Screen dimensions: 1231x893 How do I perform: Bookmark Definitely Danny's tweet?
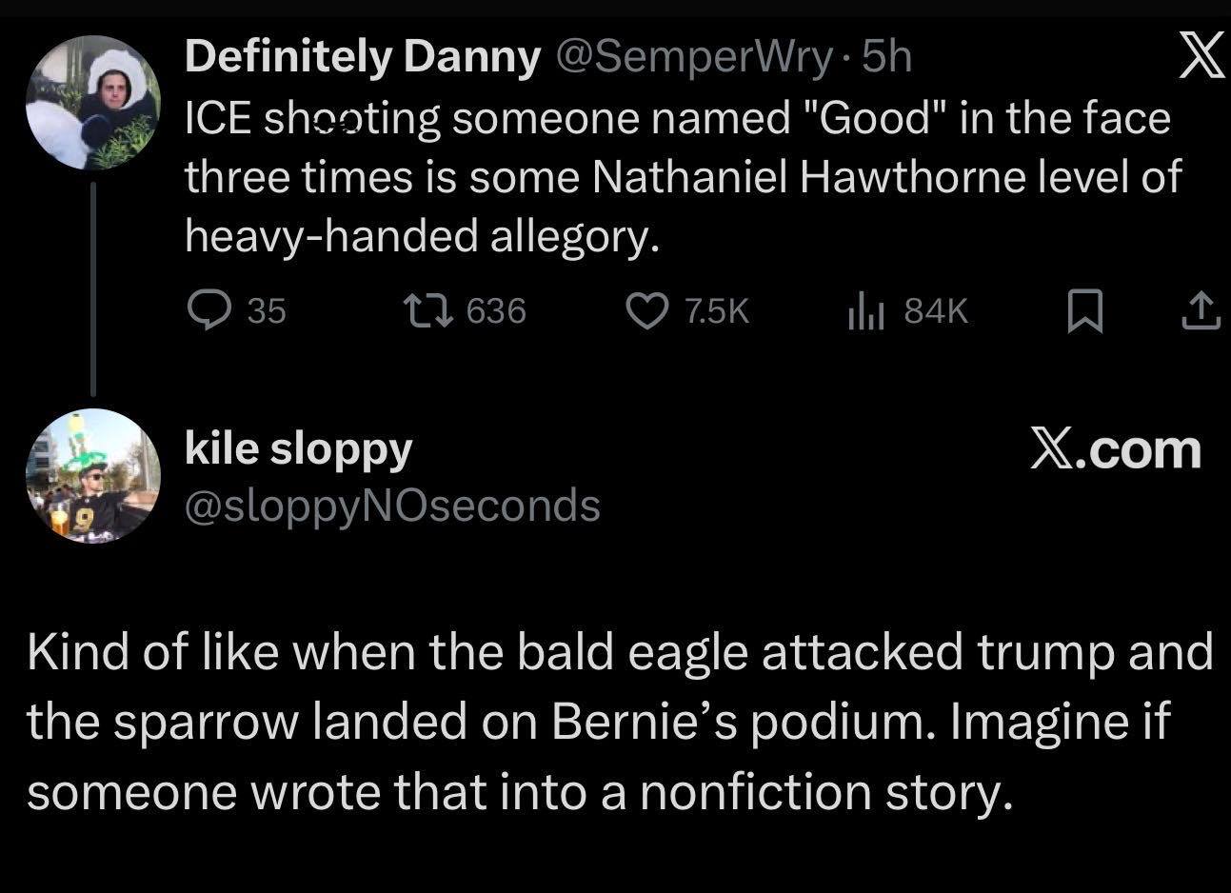coord(1084,311)
